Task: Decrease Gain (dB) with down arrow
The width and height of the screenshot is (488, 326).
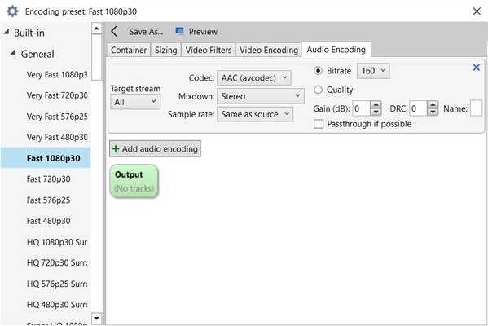Action: pyautogui.click(x=376, y=112)
